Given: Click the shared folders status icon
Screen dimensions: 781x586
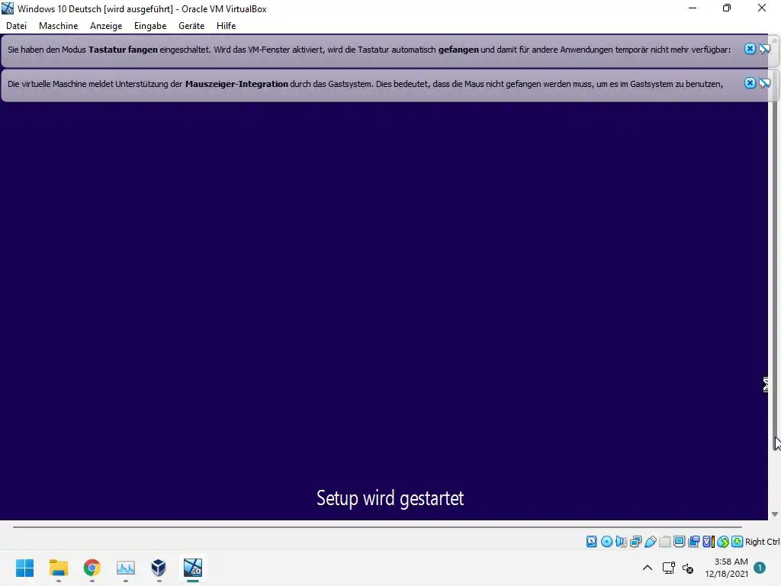Looking at the screenshot, I should tap(664, 542).
